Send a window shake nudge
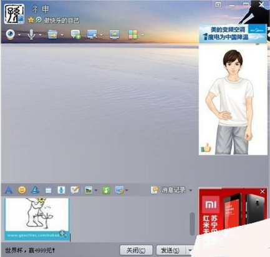 pos(48,190)
